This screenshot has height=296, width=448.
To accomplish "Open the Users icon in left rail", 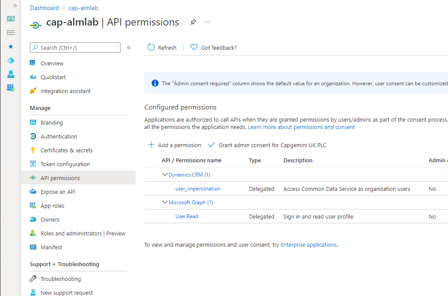I will click(11, 74).
